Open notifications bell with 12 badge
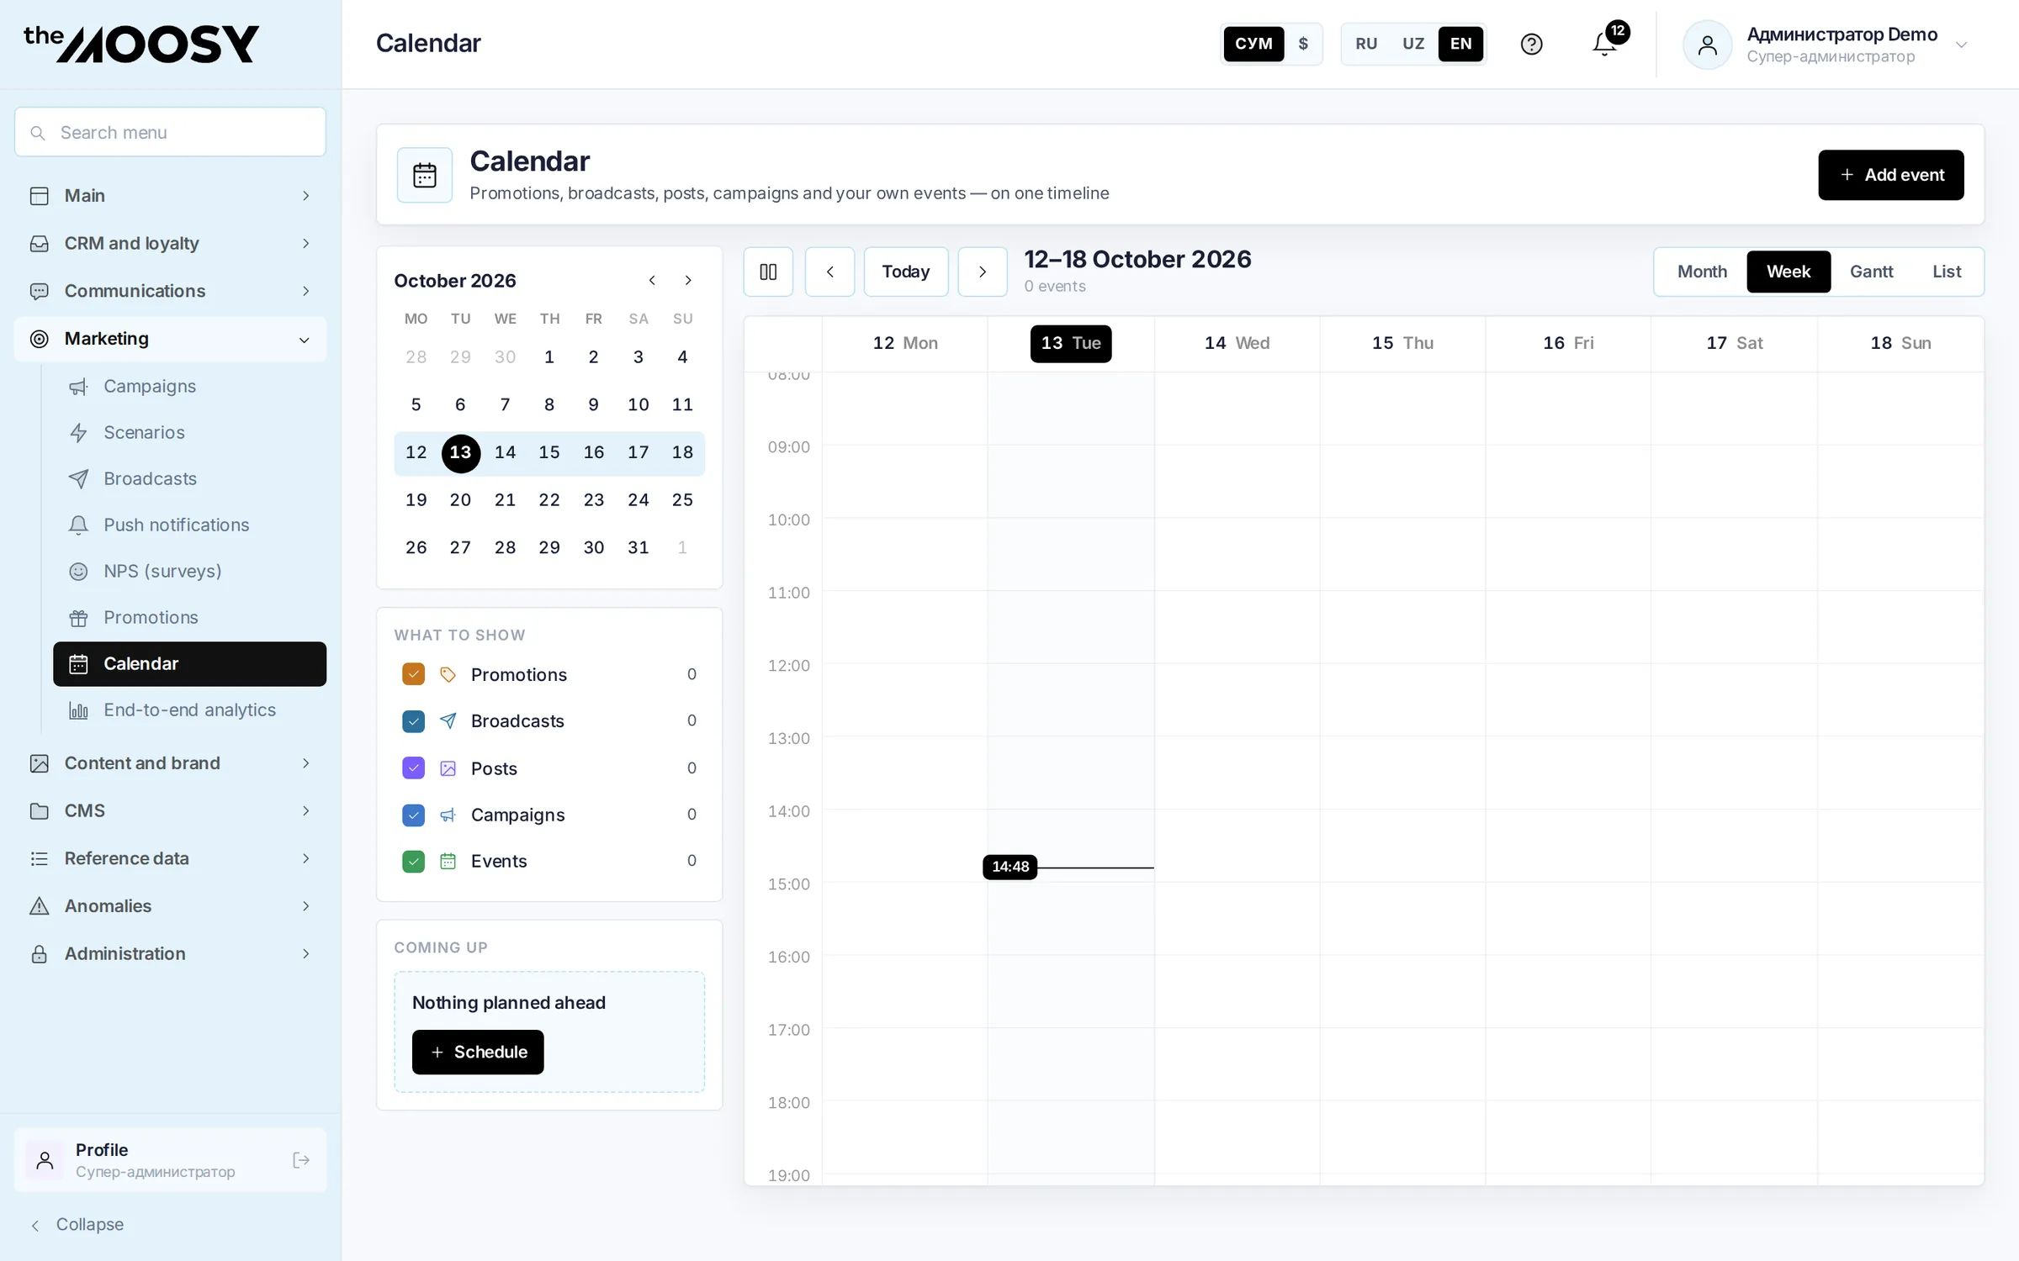This screenshot has height=1261, width=2019. (x=1605, y=44)
